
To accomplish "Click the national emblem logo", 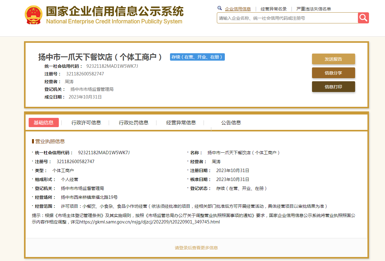I will [33, 15].
